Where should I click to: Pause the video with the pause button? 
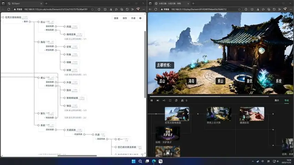(x=152, y=100)
